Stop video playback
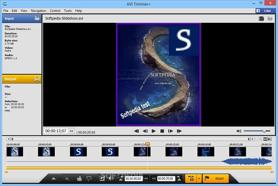Viewport: 278px width, 186px height. [x=162, y=131]
